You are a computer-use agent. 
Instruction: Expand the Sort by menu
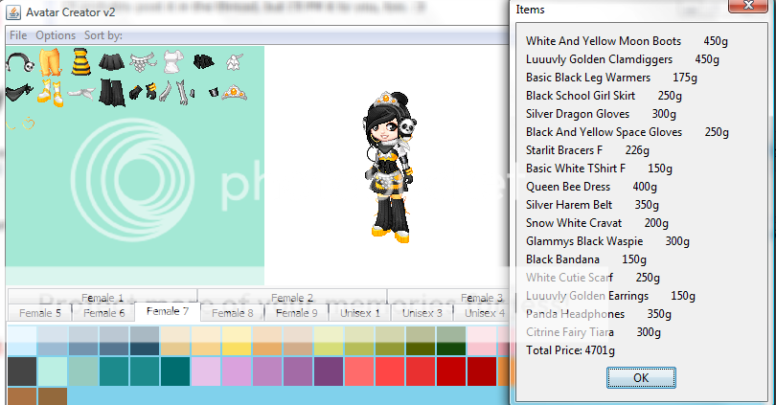(x=103, y=35)
